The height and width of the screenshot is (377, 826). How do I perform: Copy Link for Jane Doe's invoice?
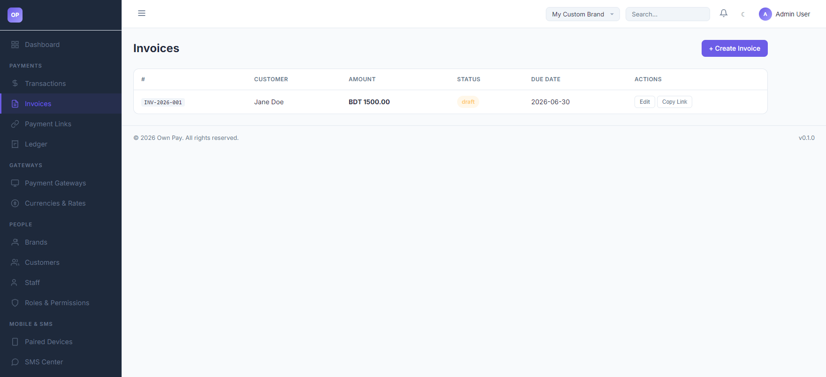674,102
